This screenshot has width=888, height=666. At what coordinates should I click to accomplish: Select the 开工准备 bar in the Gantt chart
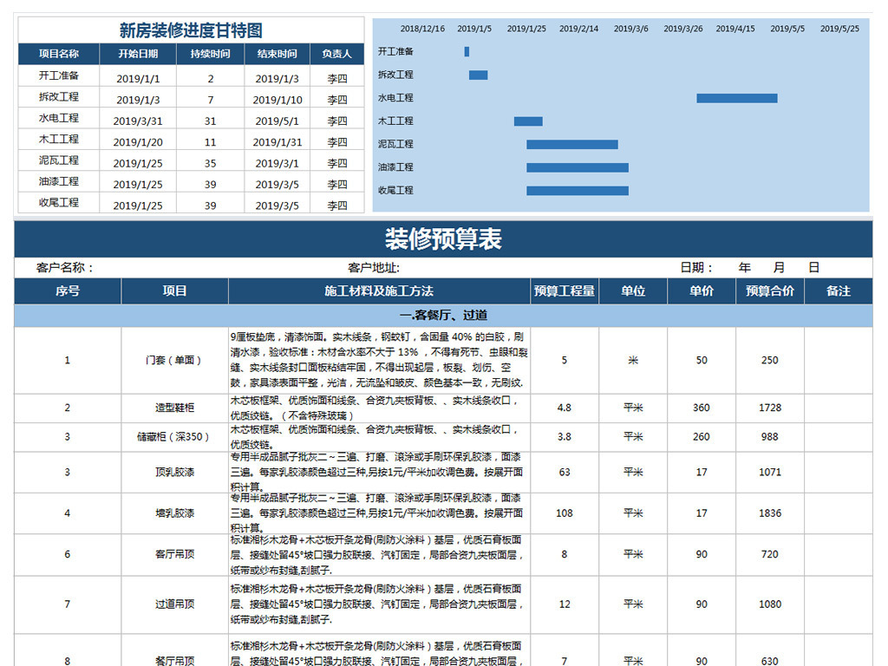pos(467,52)
